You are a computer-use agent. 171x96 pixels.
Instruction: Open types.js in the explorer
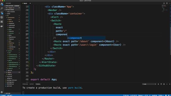tap(10, 68)
